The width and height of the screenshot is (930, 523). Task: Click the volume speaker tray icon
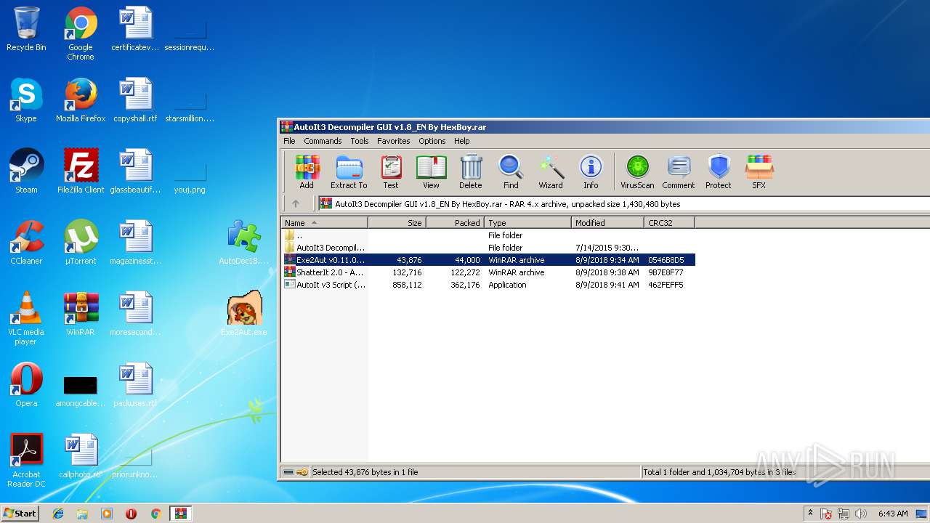point(861,514)
